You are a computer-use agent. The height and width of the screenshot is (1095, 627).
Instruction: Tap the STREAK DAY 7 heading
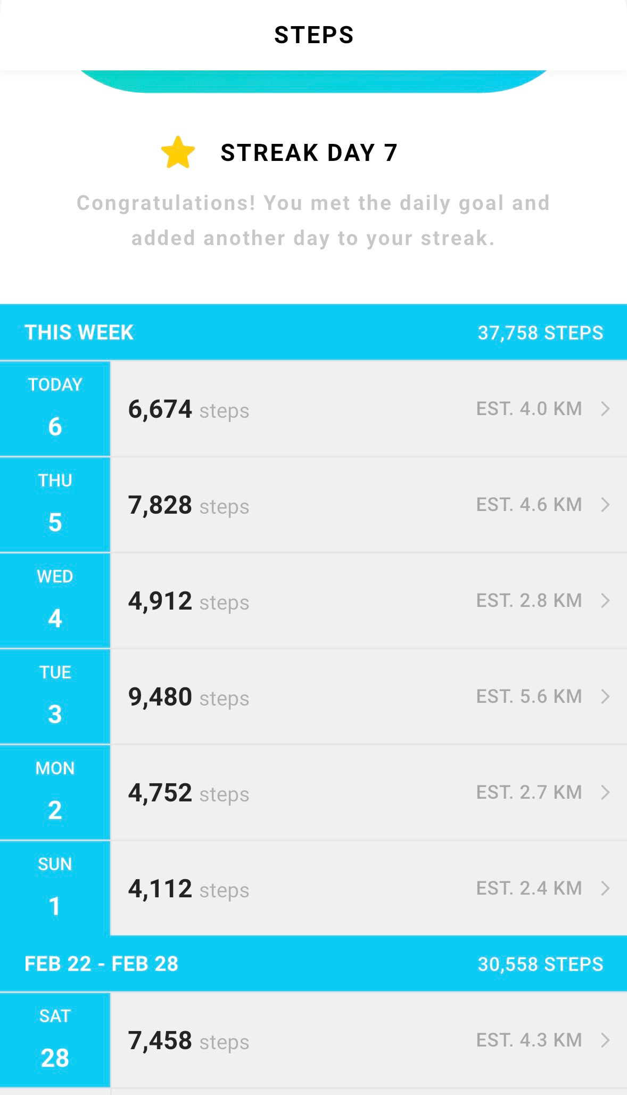[x=309, y=153]
